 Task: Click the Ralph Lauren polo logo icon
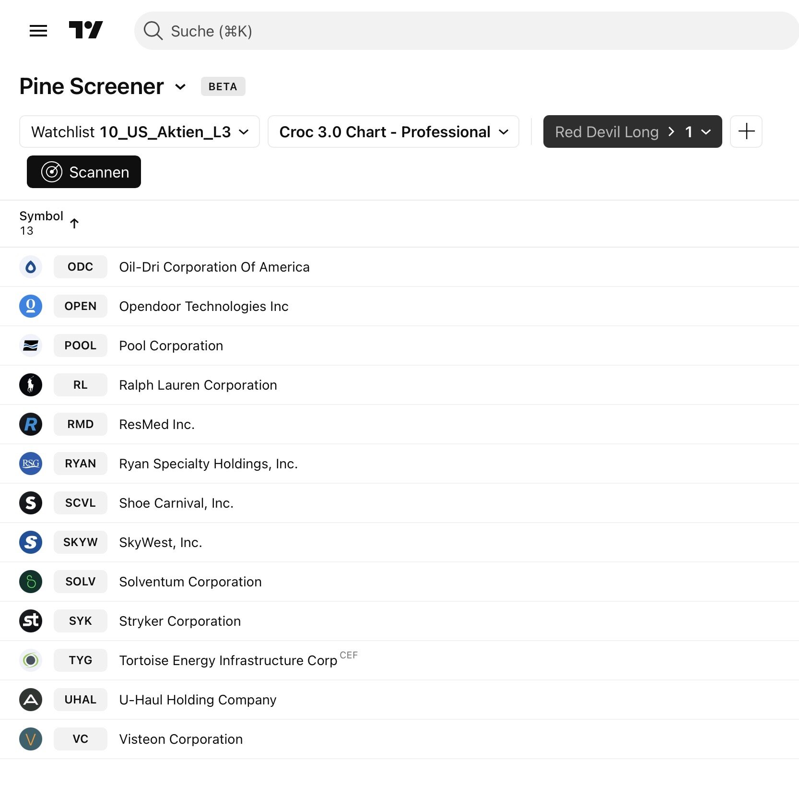31,385
